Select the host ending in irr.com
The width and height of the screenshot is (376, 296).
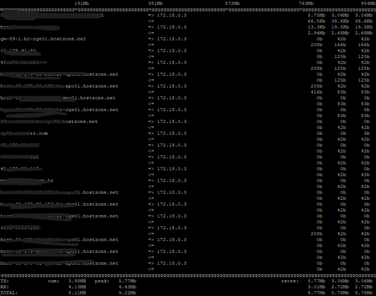tap(24, 133)
